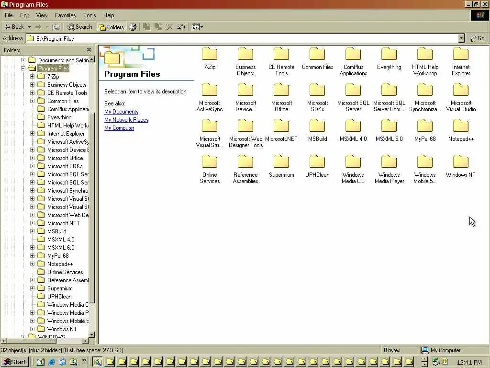Image resolution: width=490 pixels, height=368 pixels.
Task: Click the Show Desktop Quick Launch icon
Action: click(x=41, y=362)
